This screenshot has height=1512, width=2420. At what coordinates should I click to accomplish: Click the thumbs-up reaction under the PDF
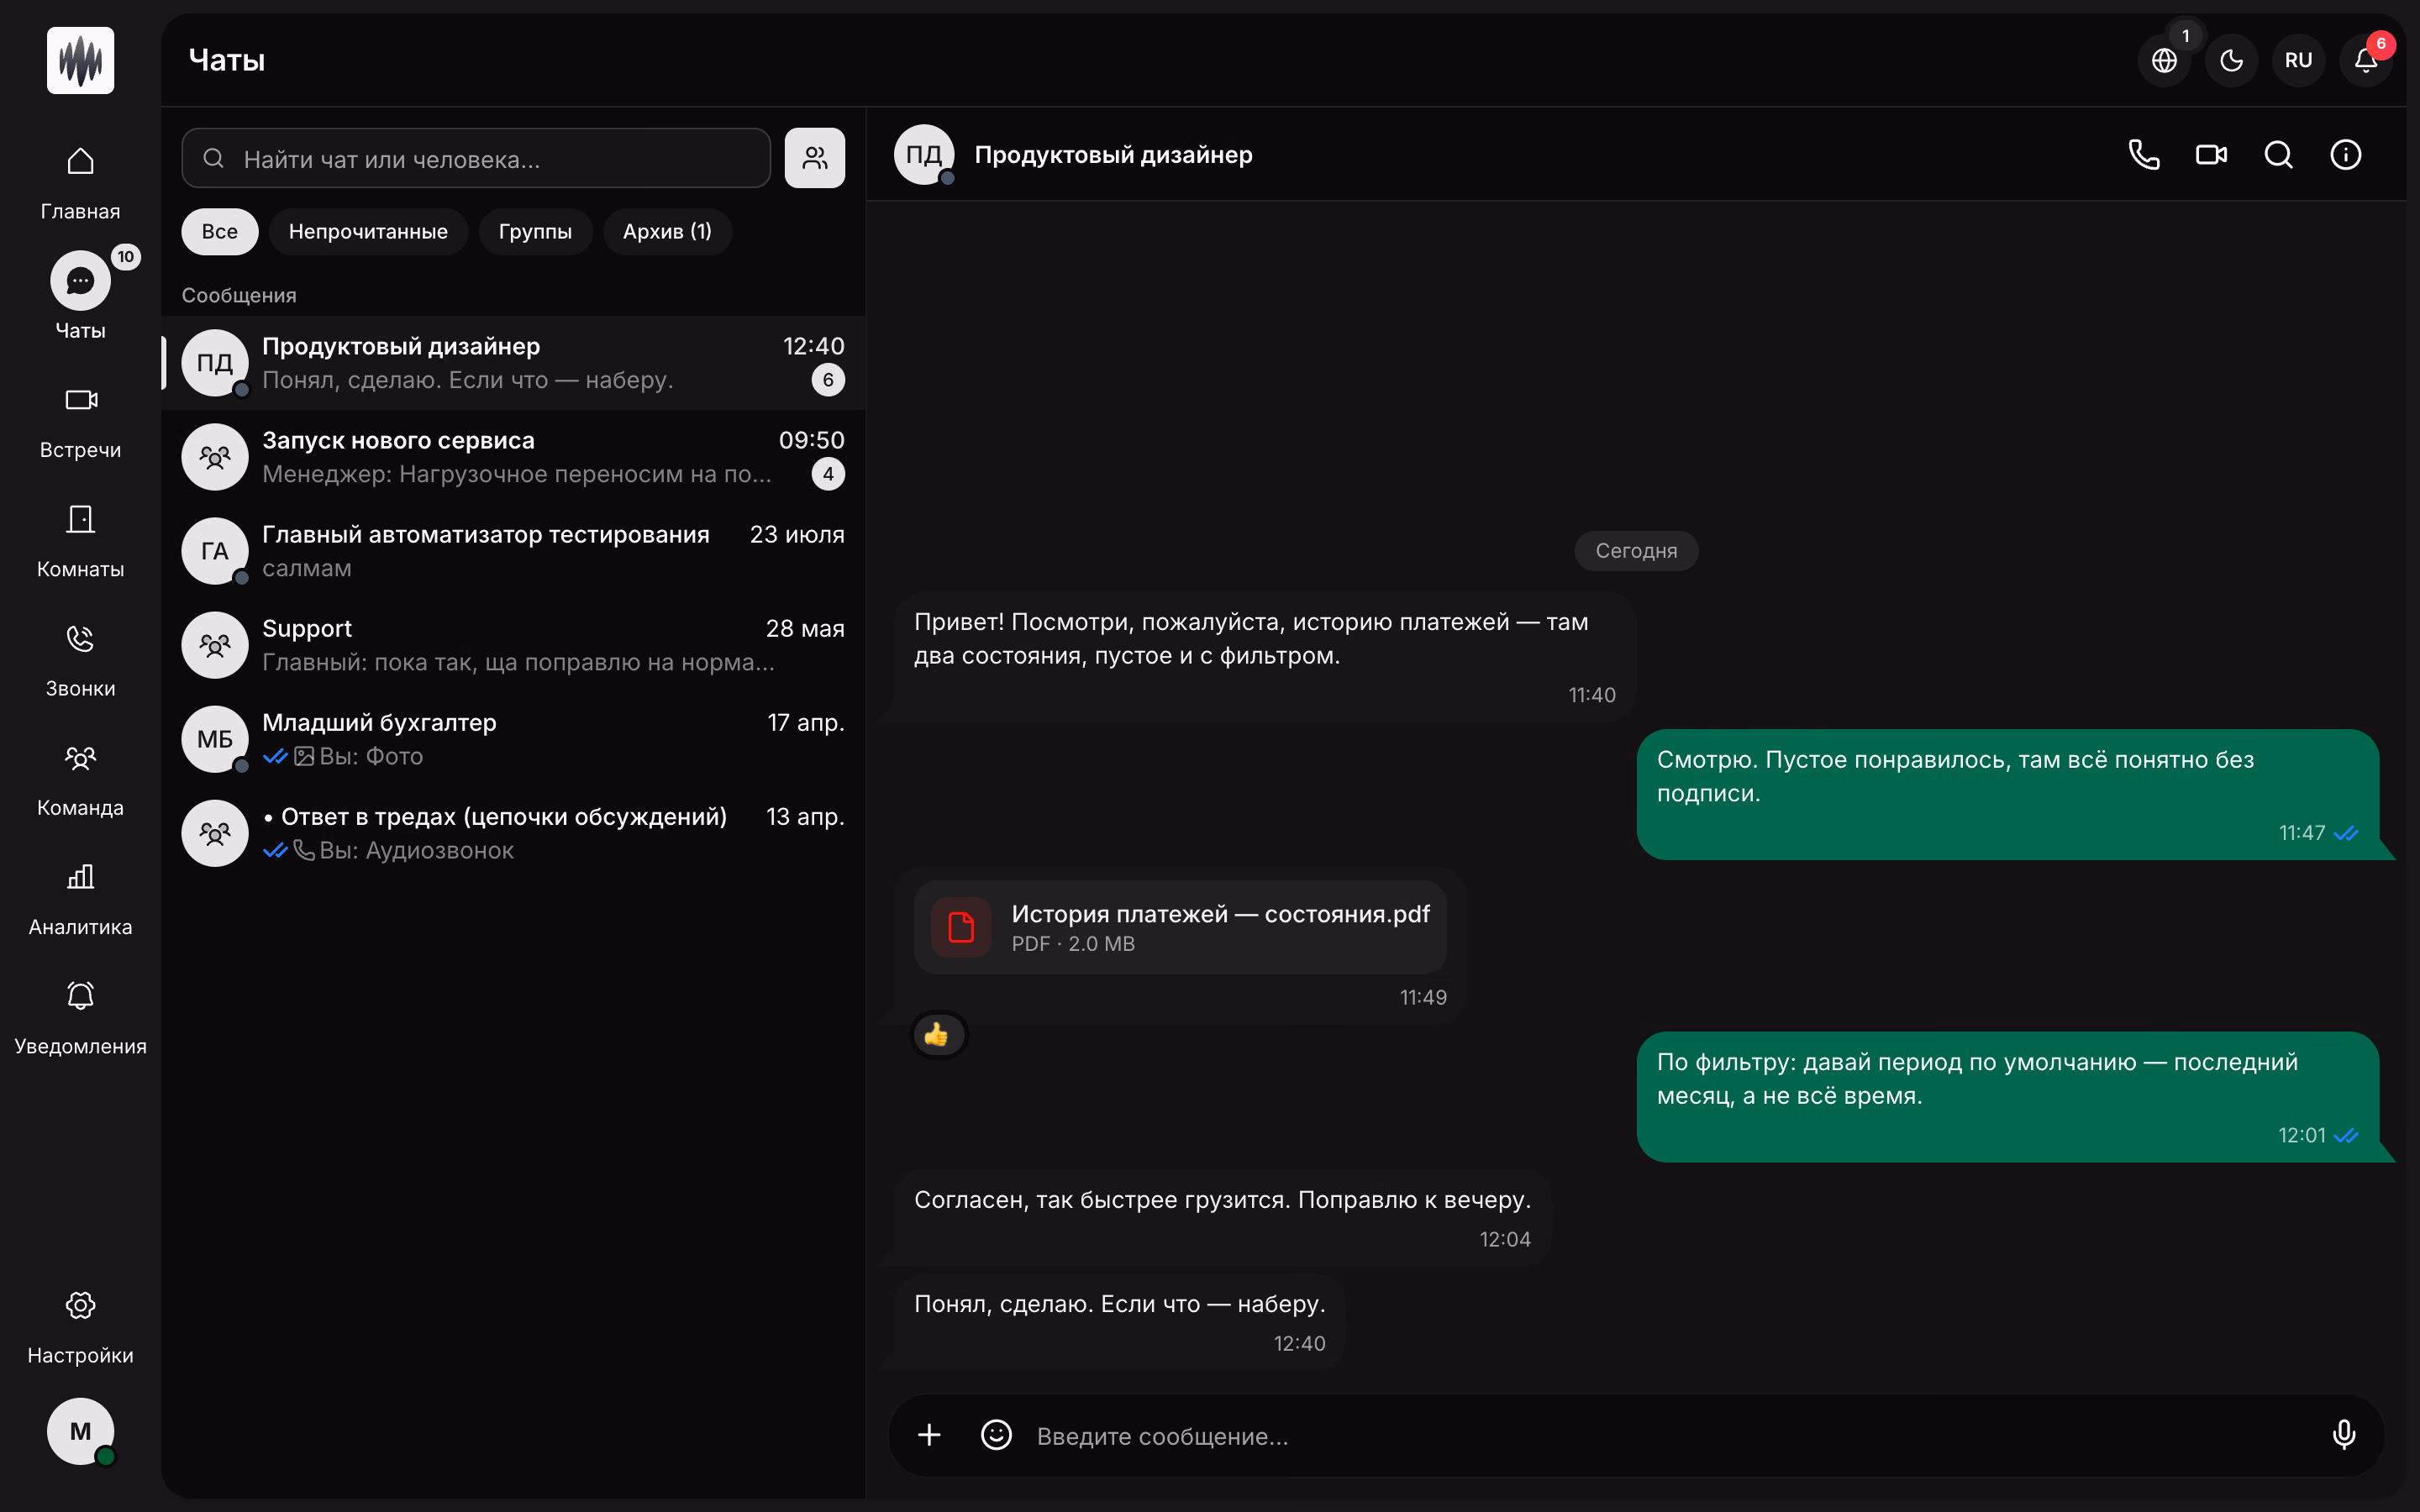(x=937, y=1035)
